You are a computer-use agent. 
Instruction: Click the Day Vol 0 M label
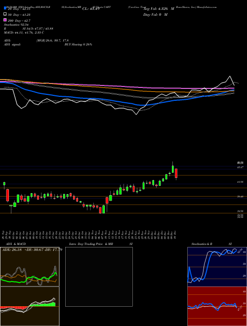click(x=156, y=14)
